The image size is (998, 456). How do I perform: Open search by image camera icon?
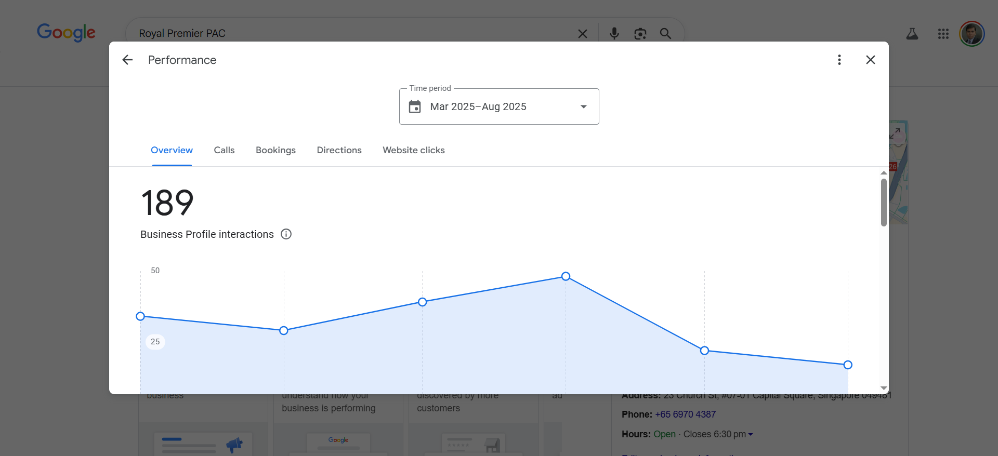click(x=640, y=34)
